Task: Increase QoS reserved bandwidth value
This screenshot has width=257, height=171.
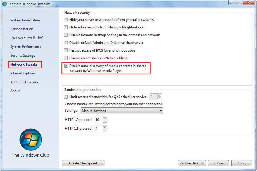Action: 159,95
